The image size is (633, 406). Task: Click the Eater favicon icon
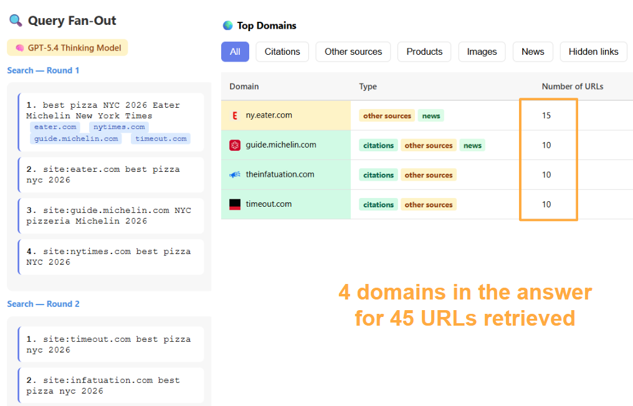point(235,115)
